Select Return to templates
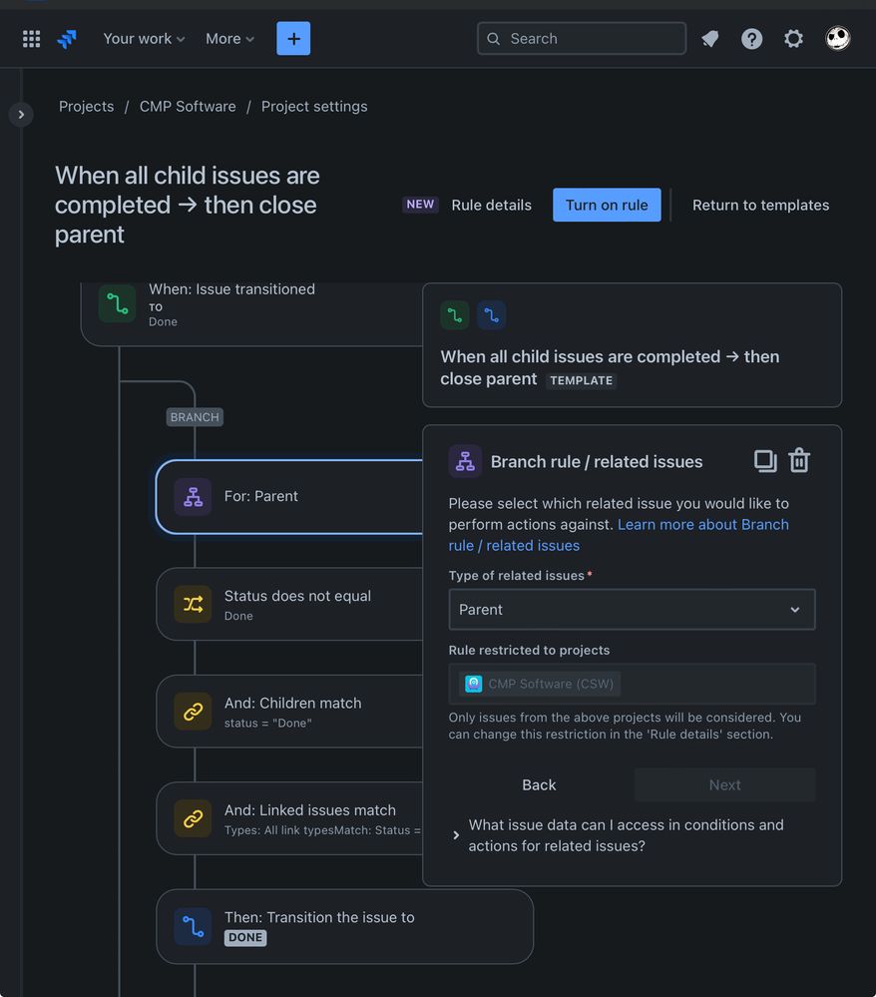The width and height of the screenshot is (876, 997). (x=760, y=206)
